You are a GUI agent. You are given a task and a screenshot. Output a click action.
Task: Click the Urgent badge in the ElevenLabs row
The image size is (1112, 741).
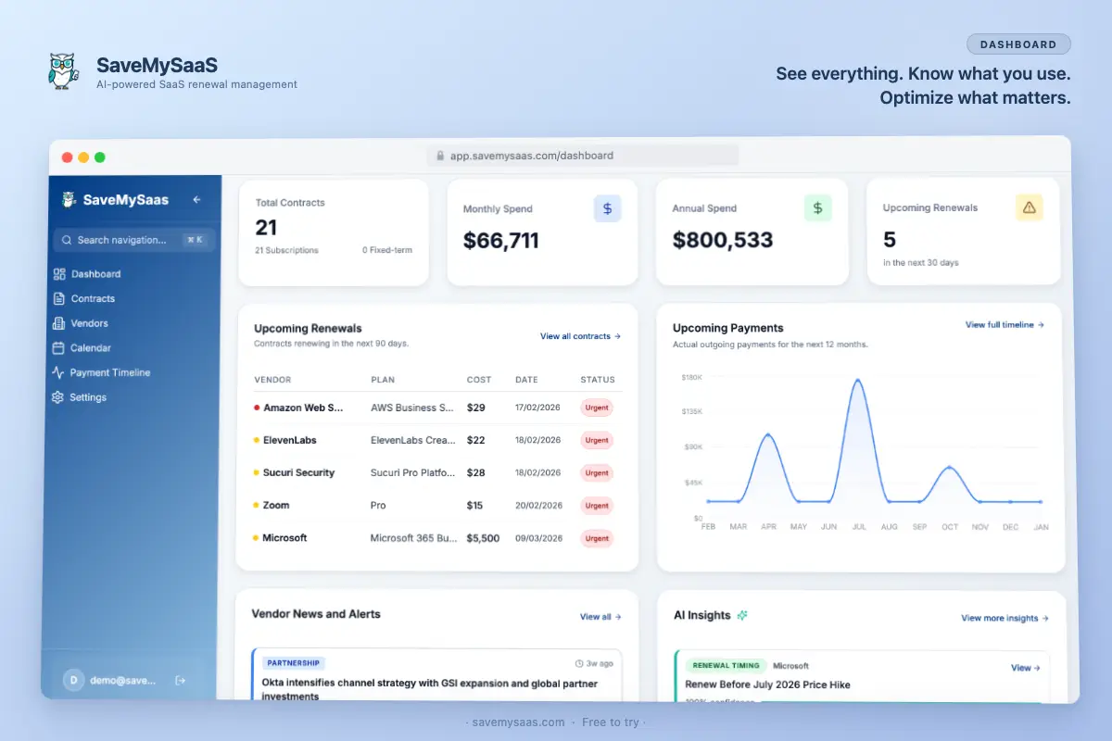(x=597, y=440)
